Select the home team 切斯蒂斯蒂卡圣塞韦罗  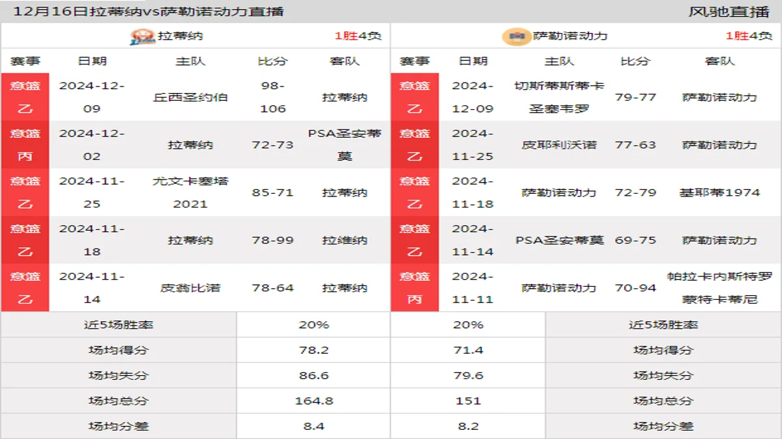[559, 97]
